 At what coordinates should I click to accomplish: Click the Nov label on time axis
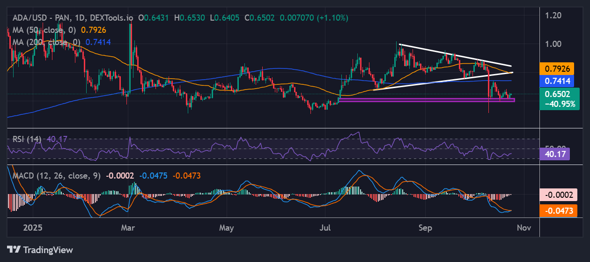pos(523,228)
